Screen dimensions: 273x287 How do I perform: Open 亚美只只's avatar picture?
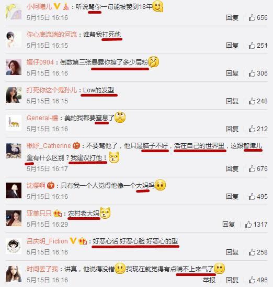coord(14,218)
